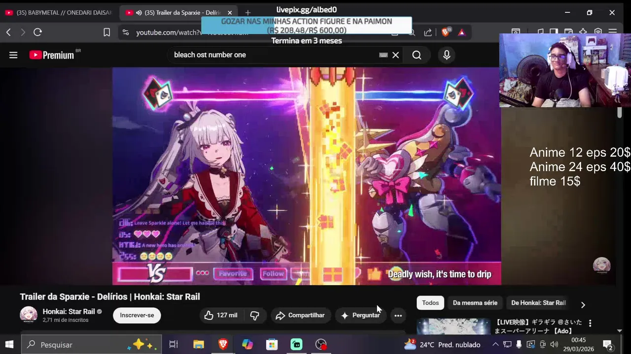Open the weather widget showing 24°C

coord(442,345)
